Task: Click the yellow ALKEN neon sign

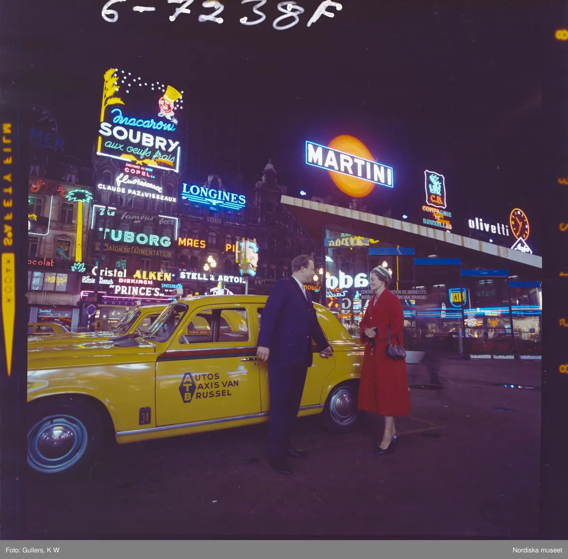Action: [x=152, y=275]
